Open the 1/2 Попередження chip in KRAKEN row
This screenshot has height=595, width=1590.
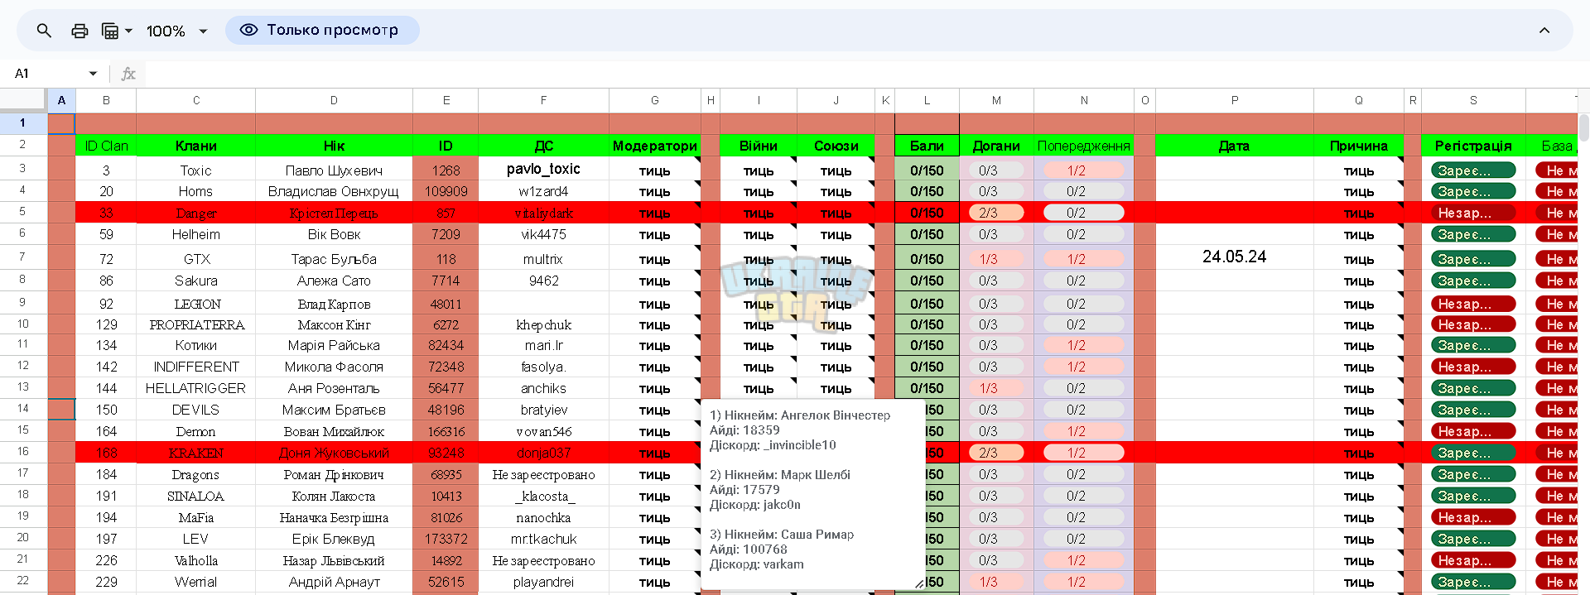(x=1083, y=453)
